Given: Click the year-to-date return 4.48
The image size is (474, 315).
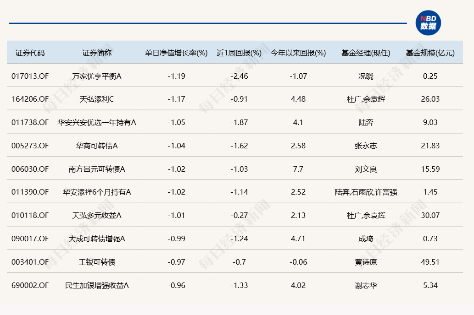Looking at the screenshot, I should click(298, 99).
